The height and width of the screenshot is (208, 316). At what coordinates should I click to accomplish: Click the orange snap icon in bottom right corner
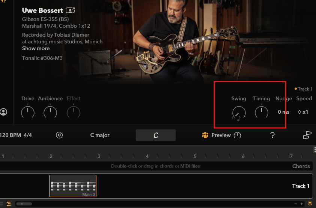click(x=310, y=204)
